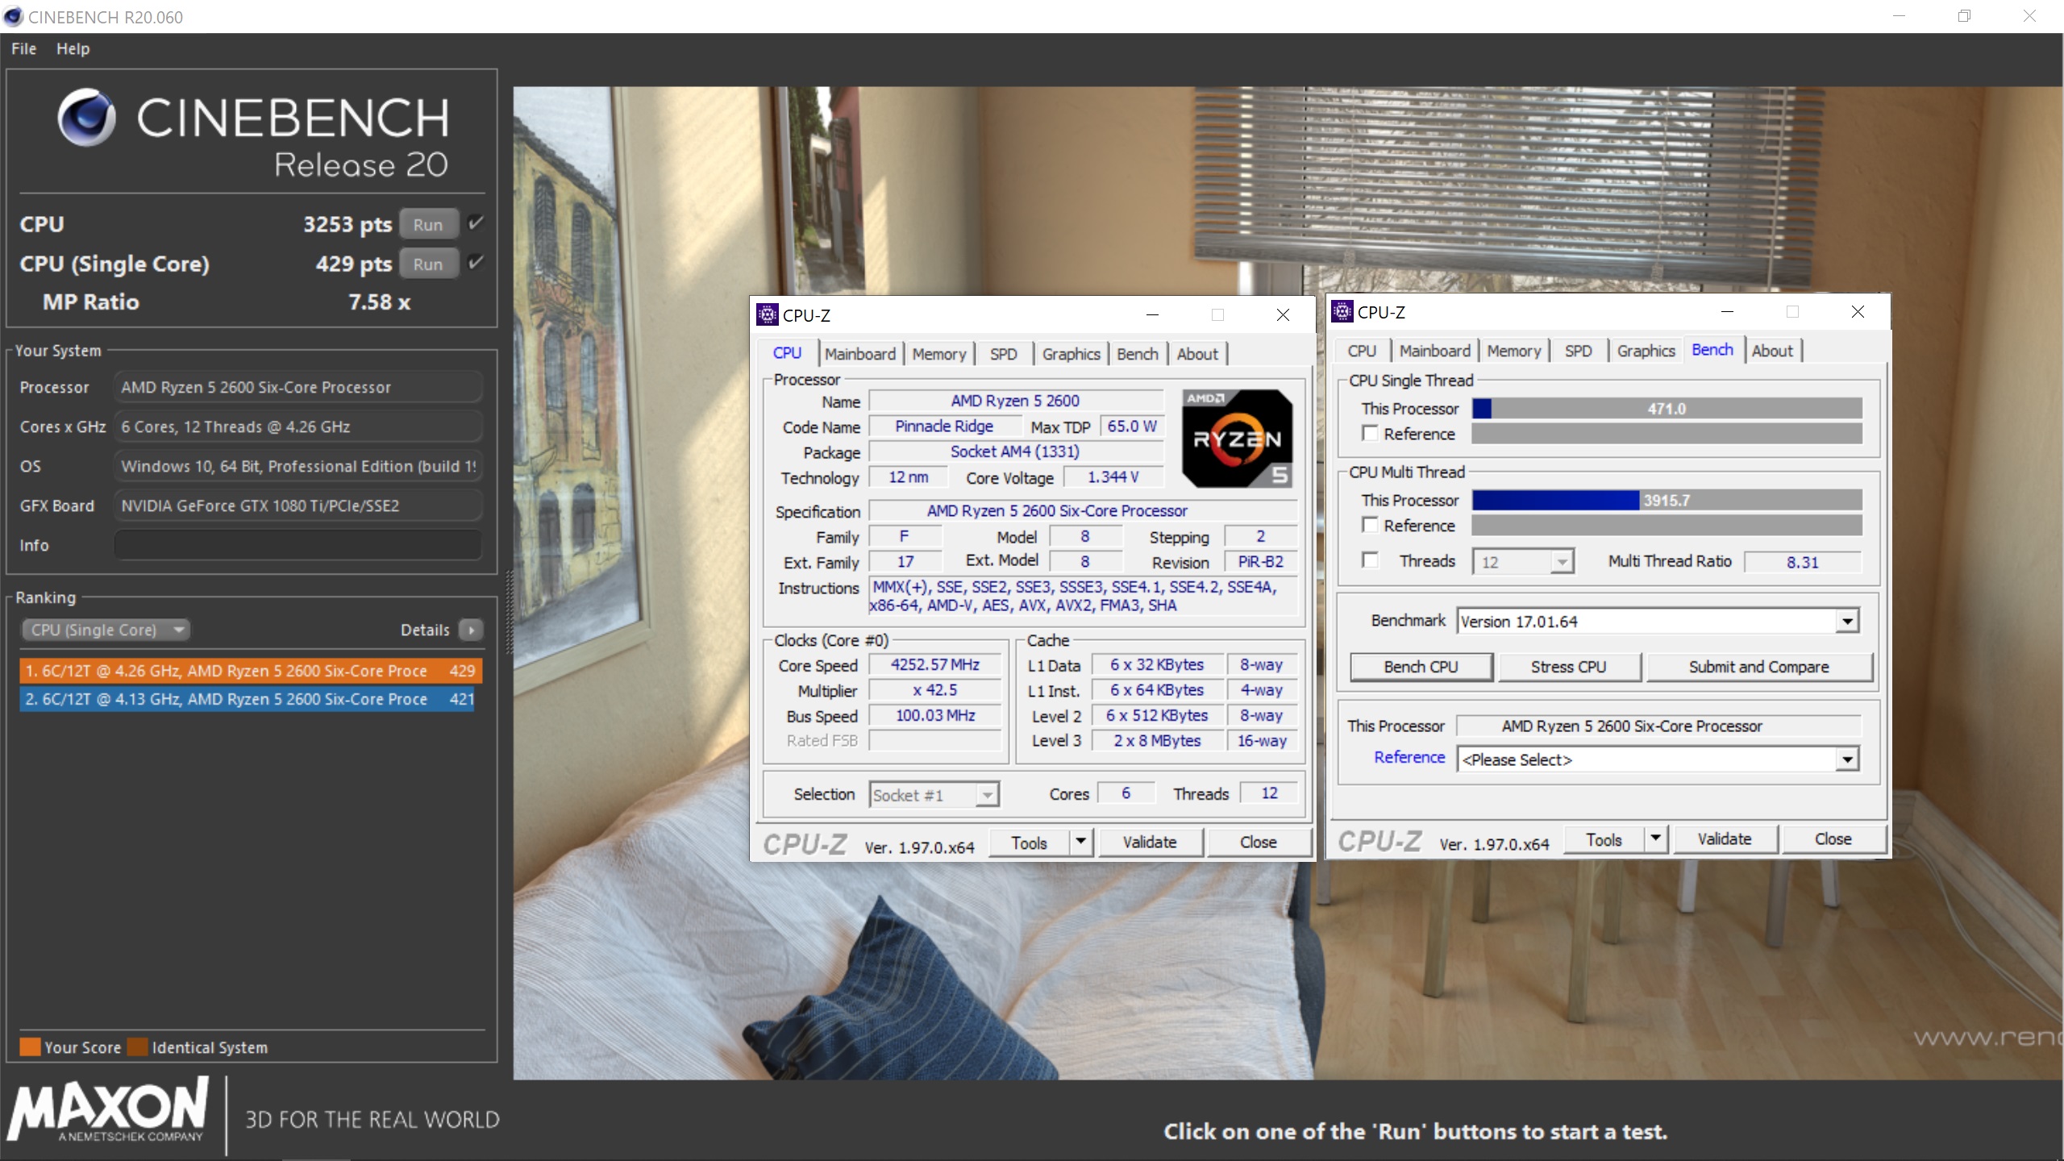This screenshot has width=2064, height=1161.
Task: Click the empty Info input field
Action: (x=298, y=545)
